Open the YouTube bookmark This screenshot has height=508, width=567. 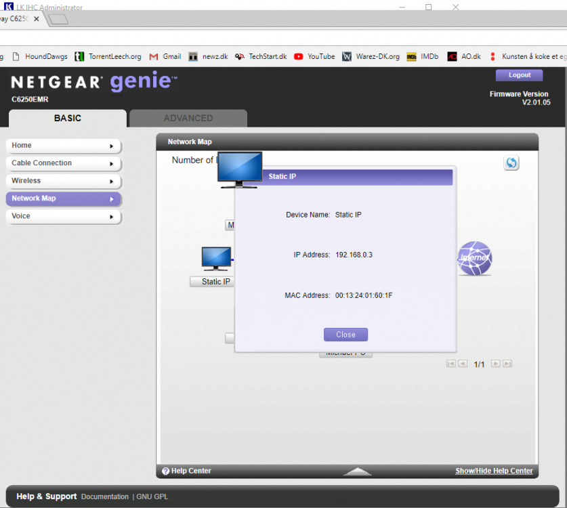click(314, 57)
